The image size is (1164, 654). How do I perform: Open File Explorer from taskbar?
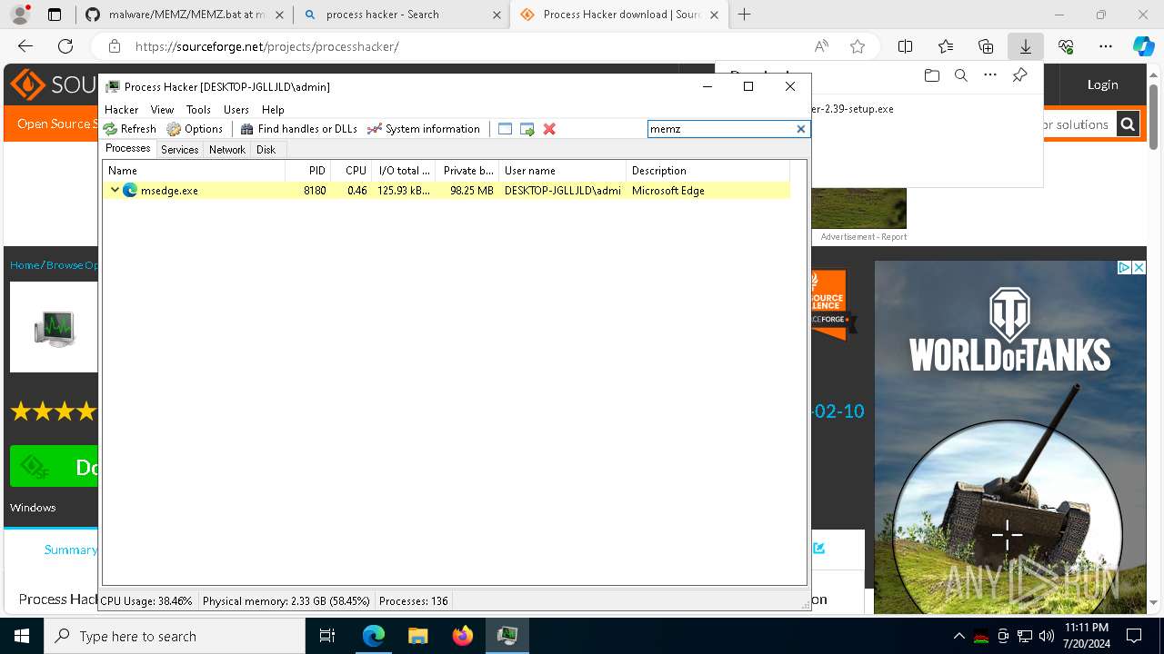point(417,636)
